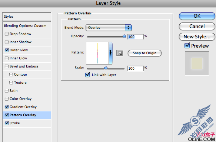Click the create new preset from pattern icon

pos(120,53)
